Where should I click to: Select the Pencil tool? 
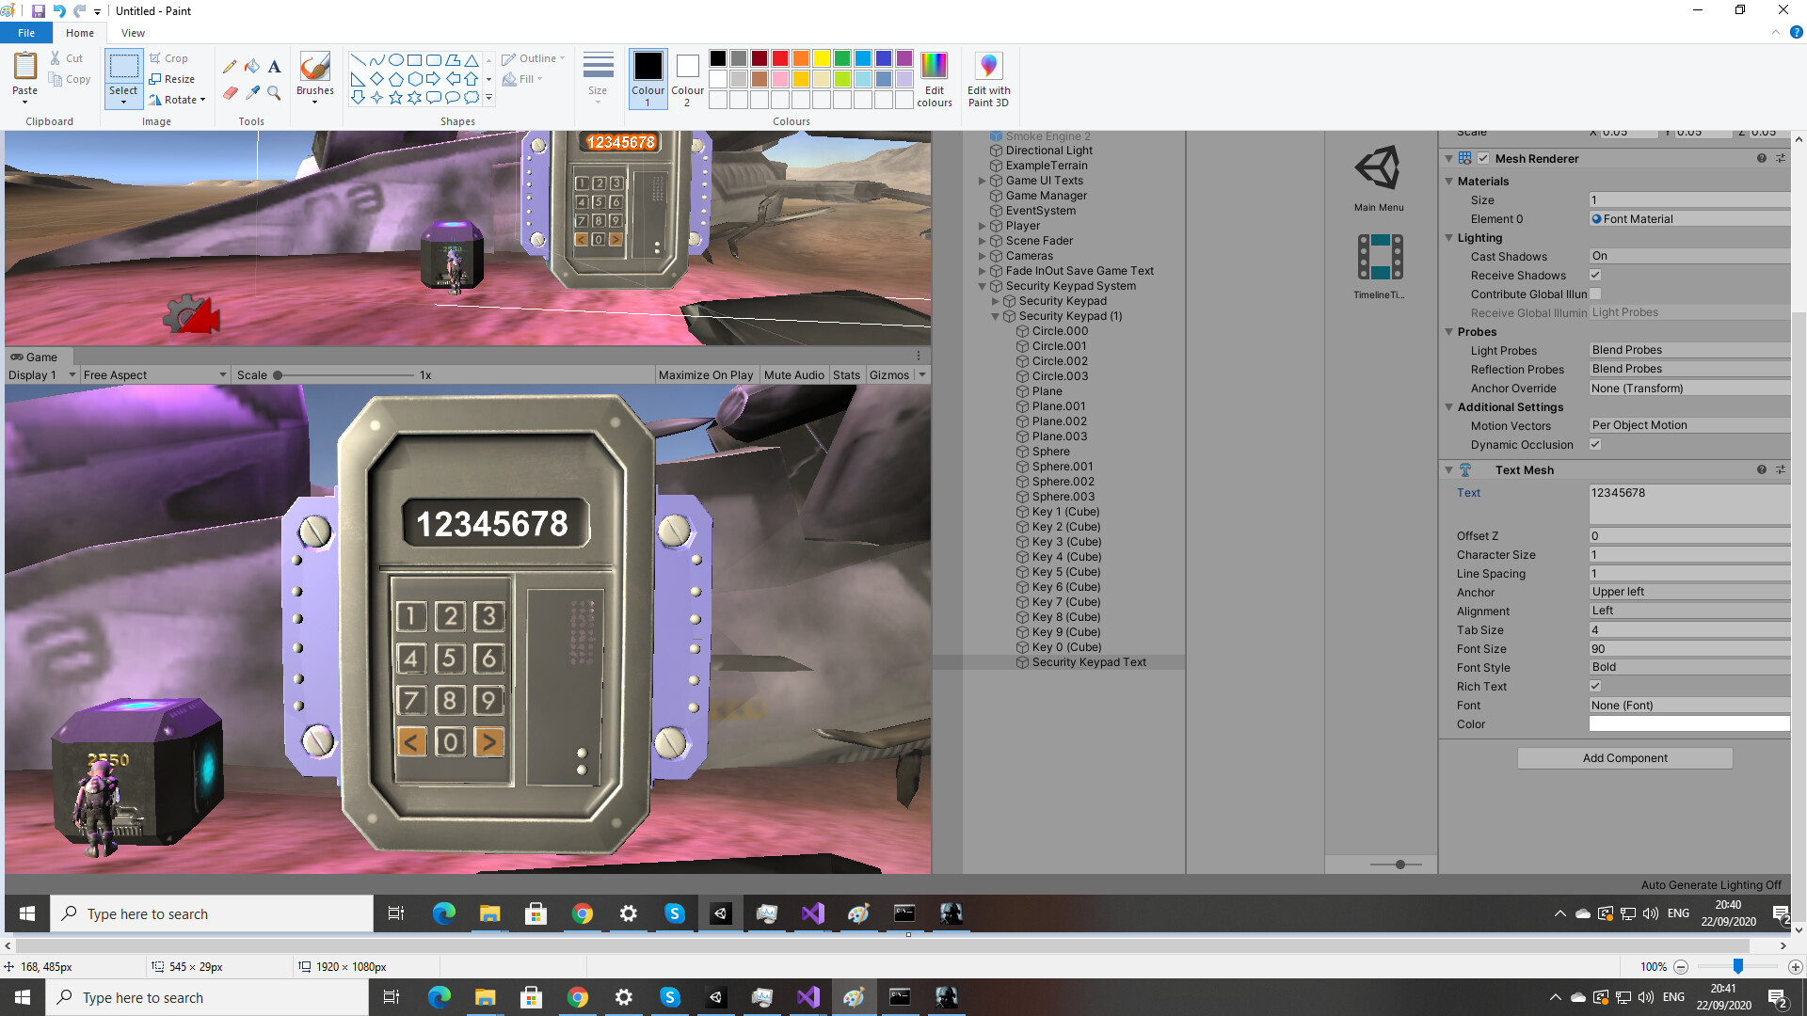(x=230, y=67)
